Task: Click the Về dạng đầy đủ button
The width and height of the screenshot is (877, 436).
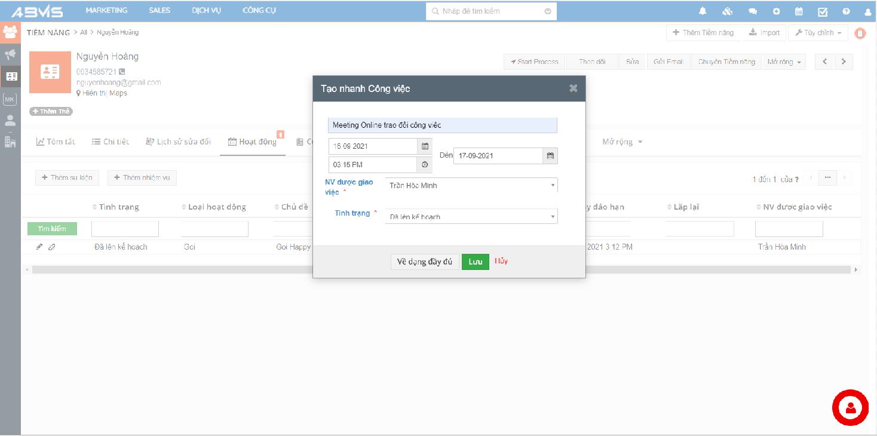Action: click(424, 262)
